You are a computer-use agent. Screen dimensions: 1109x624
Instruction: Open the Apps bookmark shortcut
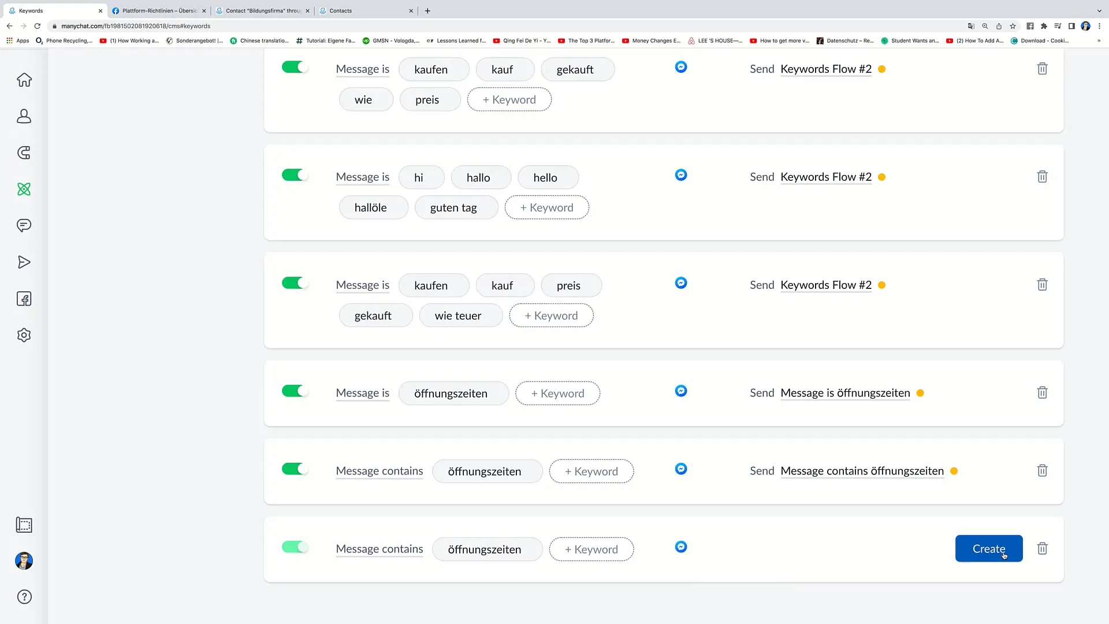(x=18, y=40)
